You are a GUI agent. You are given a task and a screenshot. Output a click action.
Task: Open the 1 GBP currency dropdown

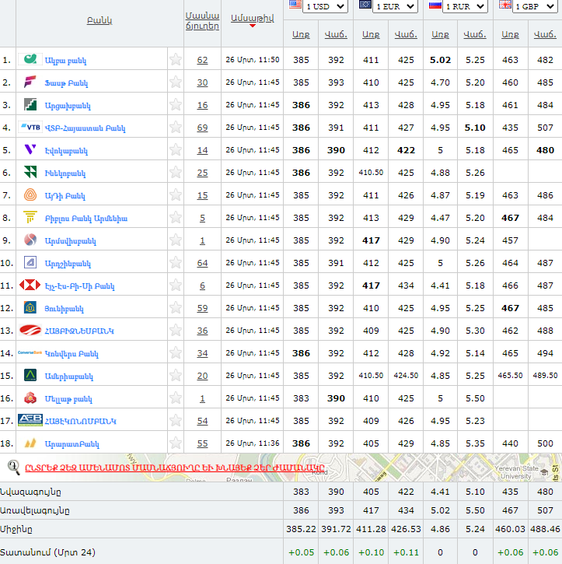[x=535, y=6]
